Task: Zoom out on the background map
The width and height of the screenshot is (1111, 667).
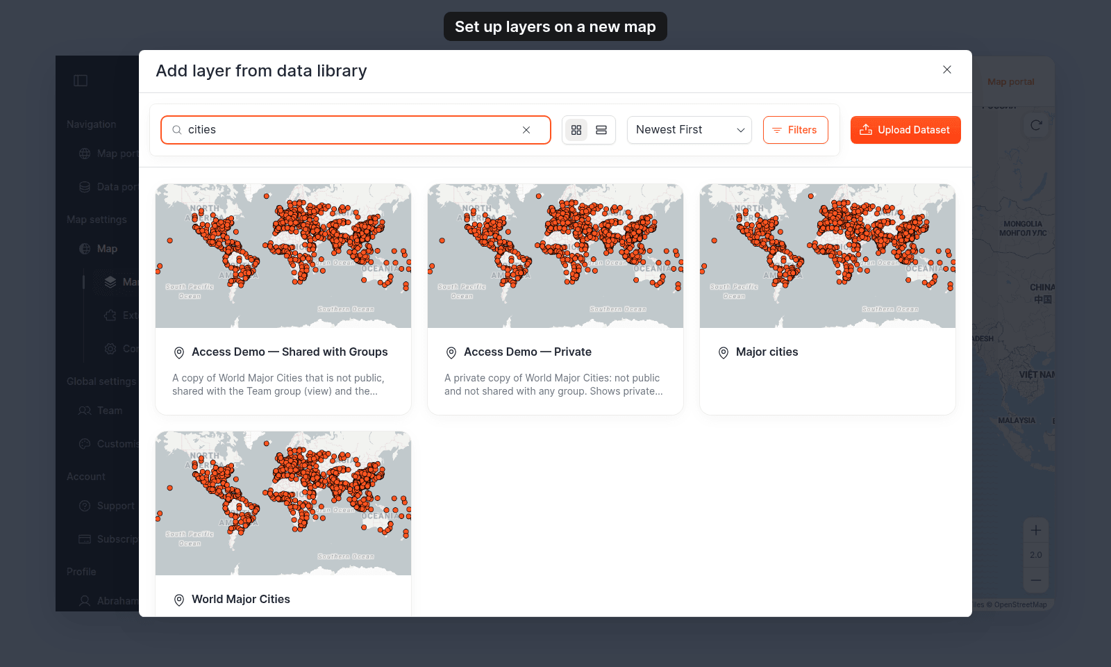Action: click(x=1036, y=580)
